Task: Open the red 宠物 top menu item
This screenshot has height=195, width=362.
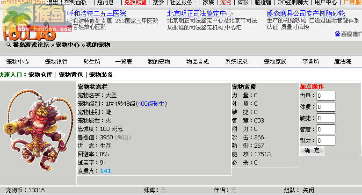Action: coord(225,2)
